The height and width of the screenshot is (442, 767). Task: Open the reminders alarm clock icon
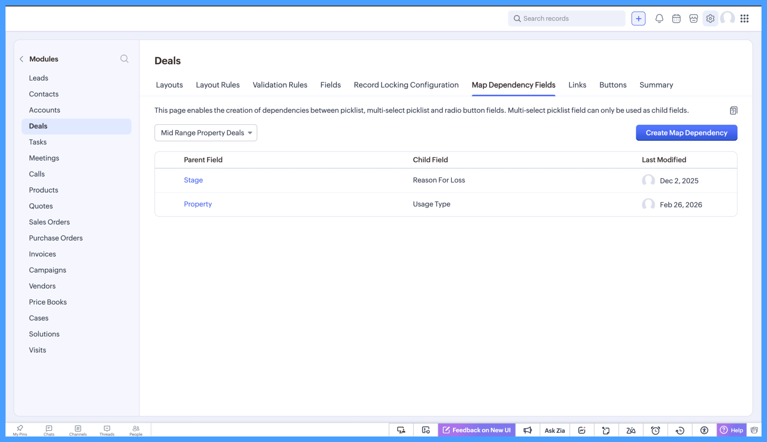pyautogui.click(x=655, y=430)
